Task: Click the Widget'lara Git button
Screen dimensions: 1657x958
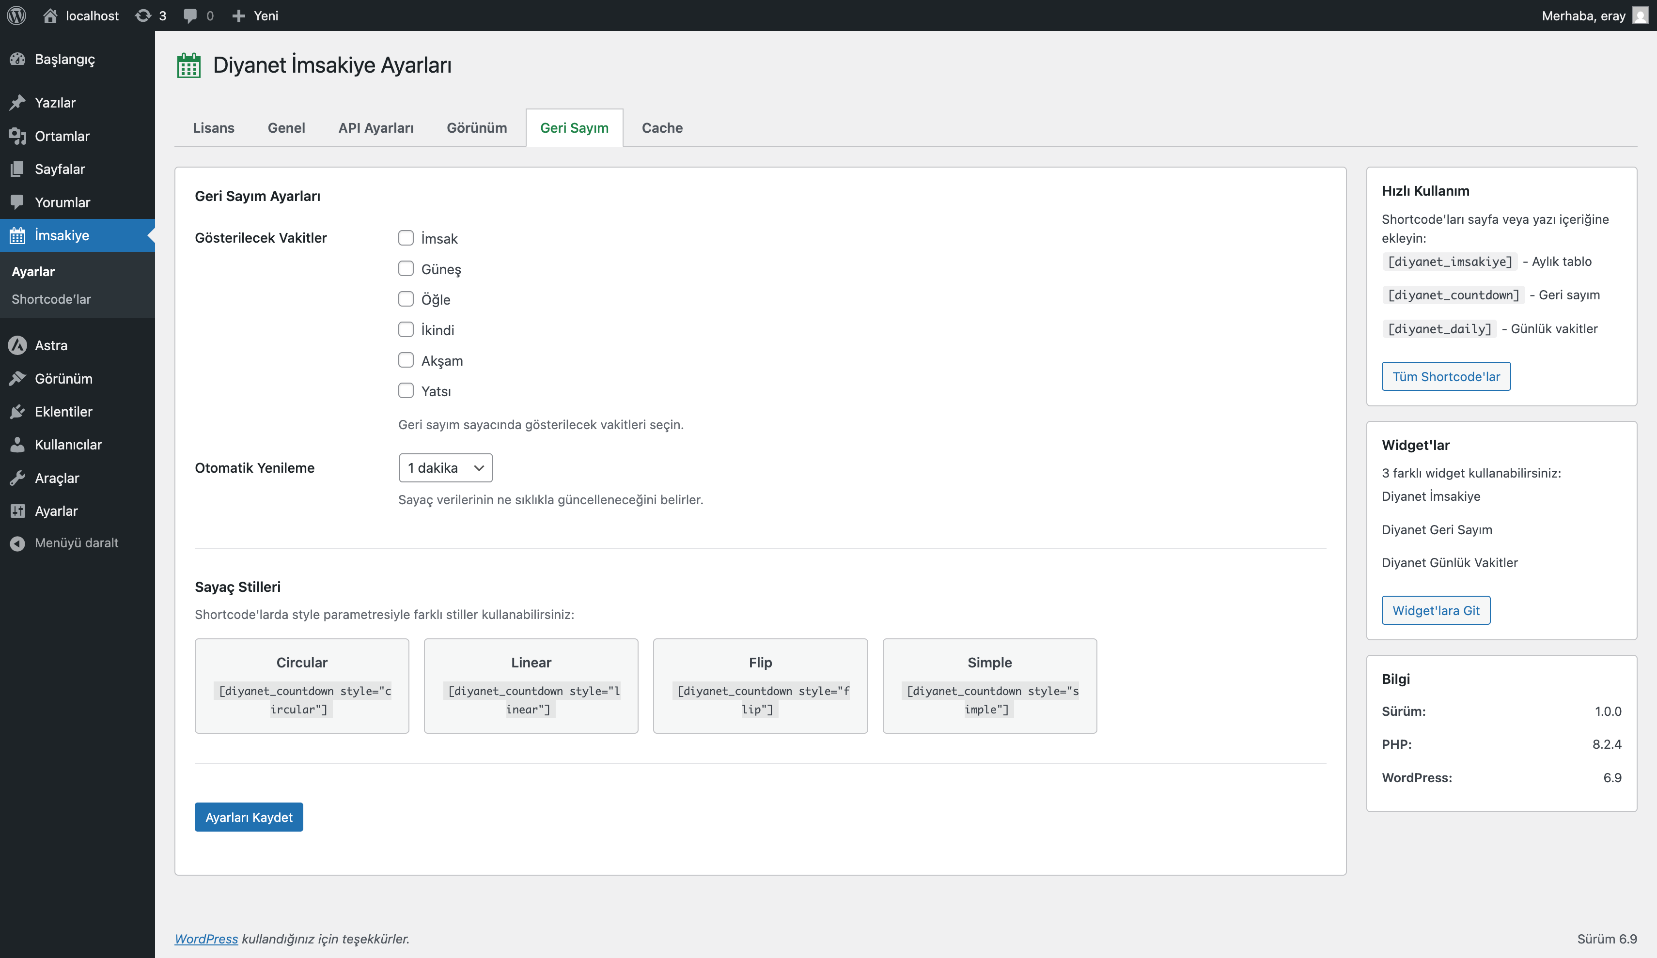Action: click(x=1436, y=610)
